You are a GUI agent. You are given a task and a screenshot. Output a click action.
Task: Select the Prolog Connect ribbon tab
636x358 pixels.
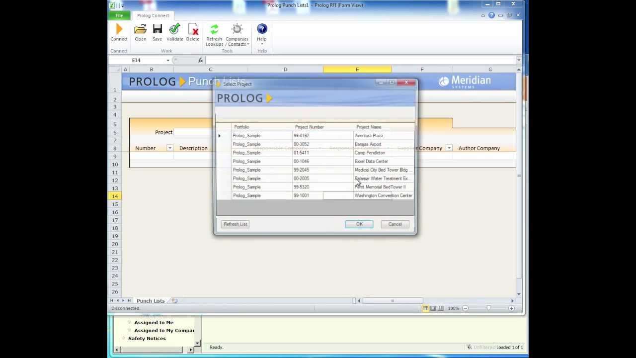(x=153, y=15)
